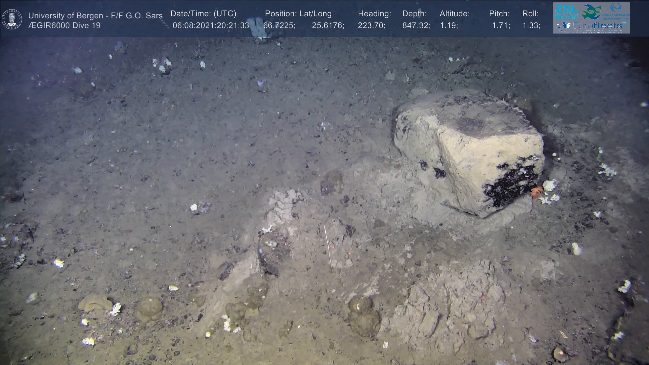649x365 pixels.
Task: Click the timestamp 06:08:2021:20:21:33
Action: [x=211, y=25]
